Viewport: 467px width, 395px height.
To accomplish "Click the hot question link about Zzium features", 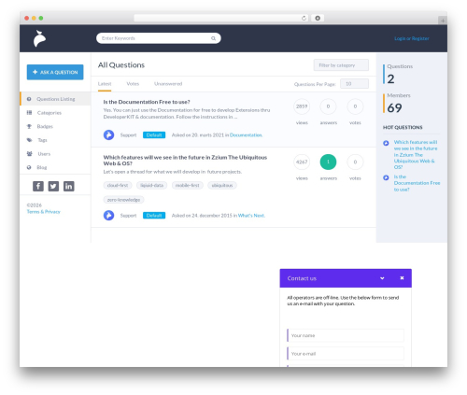I will click(416, 154).
